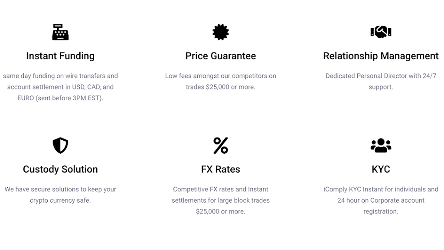Select the Custody Solution heading

(60, 169)
